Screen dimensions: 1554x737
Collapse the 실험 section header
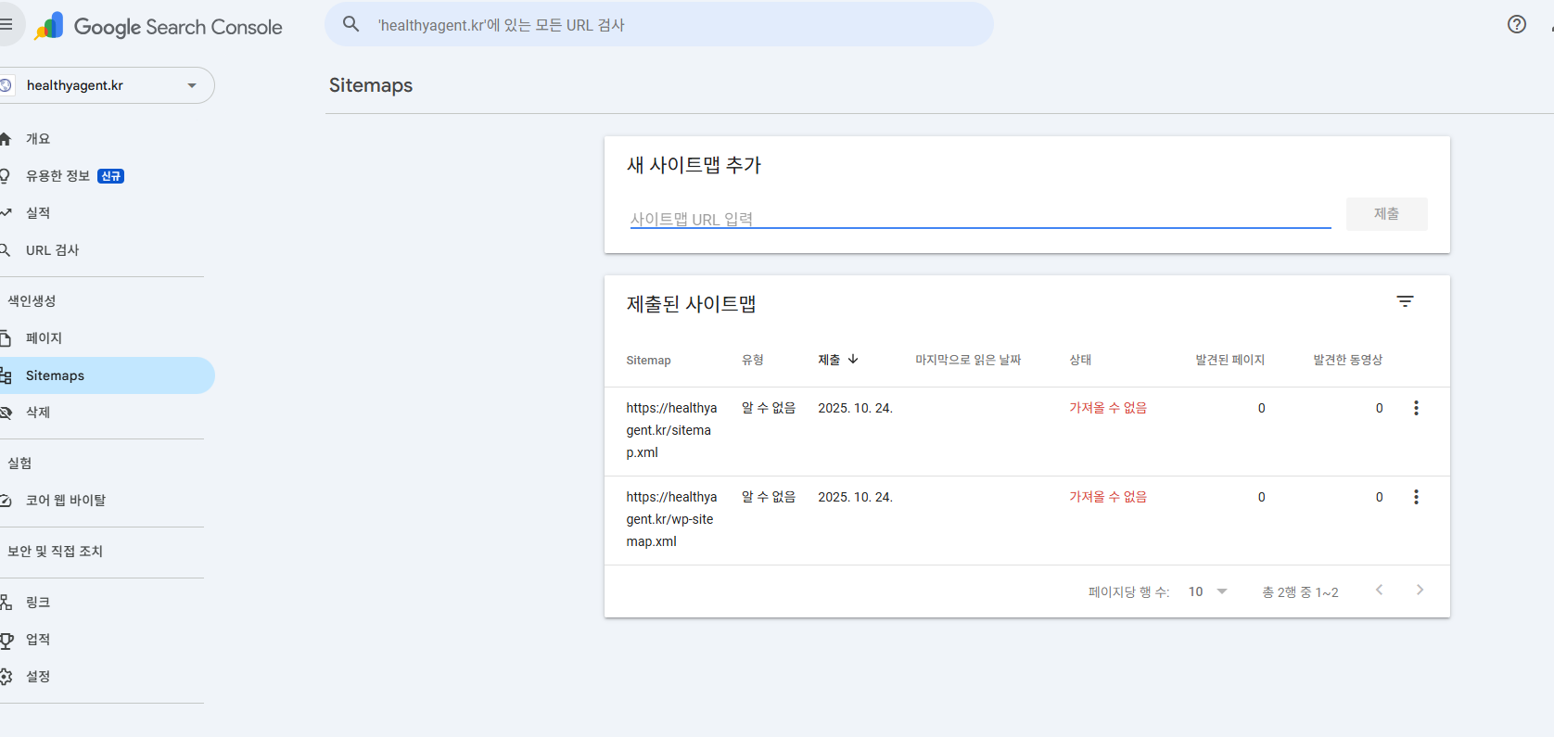click(x=19, y=464)
